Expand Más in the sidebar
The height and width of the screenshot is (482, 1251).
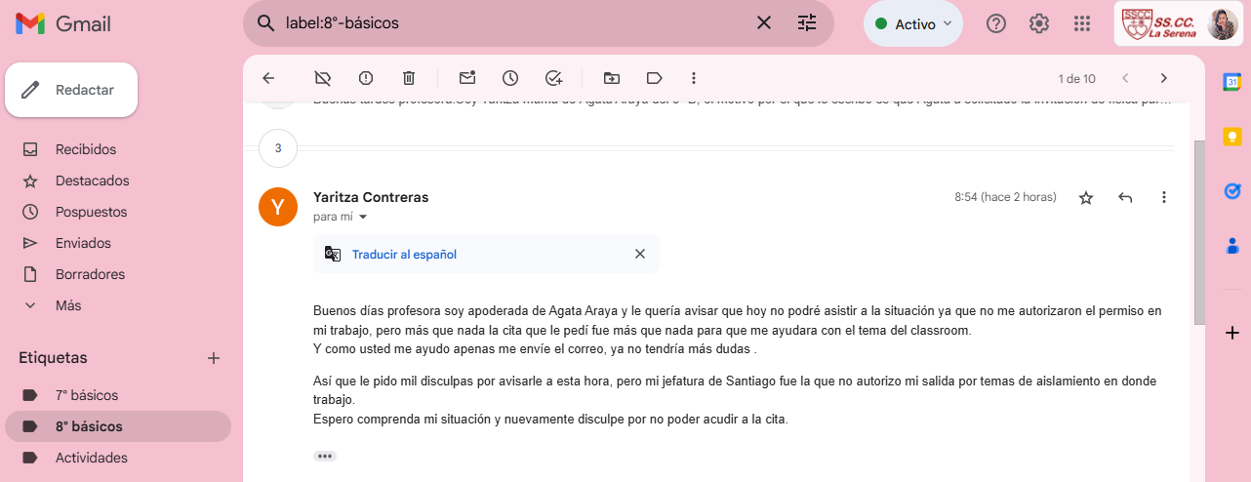click(x=68, y=305)
